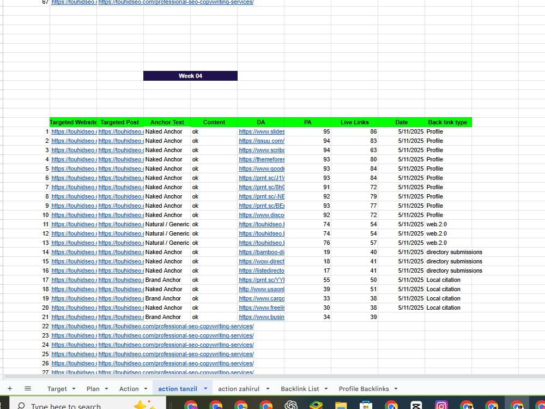Open the action zahirul tab menu arrow

click(x=268, y=389)
